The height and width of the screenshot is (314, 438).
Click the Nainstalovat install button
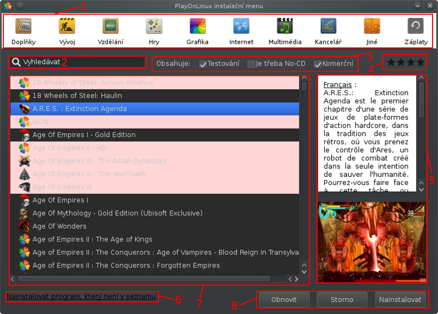[400, 299]
